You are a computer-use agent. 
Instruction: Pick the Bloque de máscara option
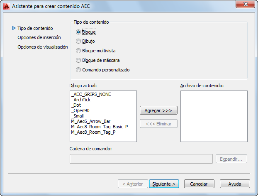coord(78,60)
